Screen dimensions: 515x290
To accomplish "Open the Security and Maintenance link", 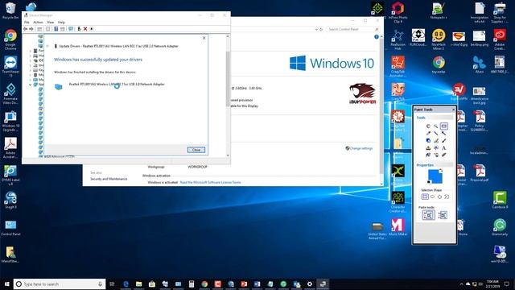I will click(x=109, y=179).
